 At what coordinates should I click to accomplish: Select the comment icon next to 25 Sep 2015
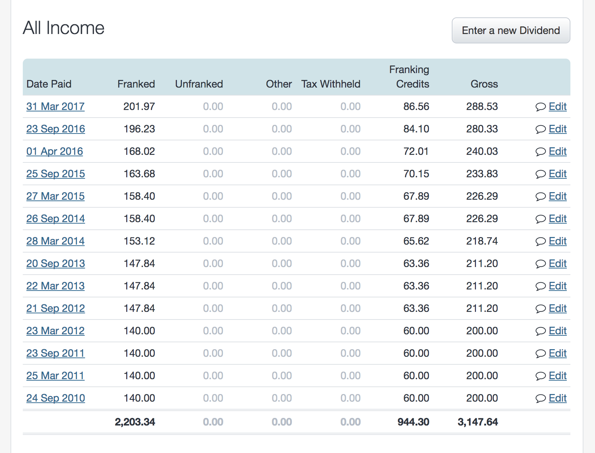coord(540,174)
